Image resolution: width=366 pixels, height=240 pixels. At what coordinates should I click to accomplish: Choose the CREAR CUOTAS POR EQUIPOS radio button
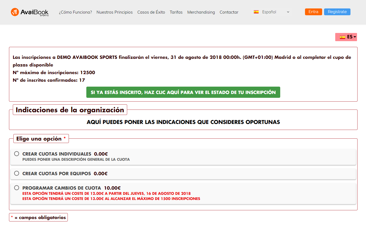[x=17, y=173]
